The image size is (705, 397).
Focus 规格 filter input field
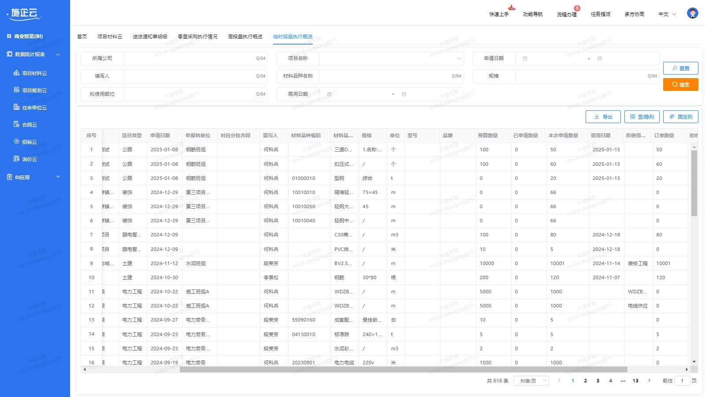[587, 76]
